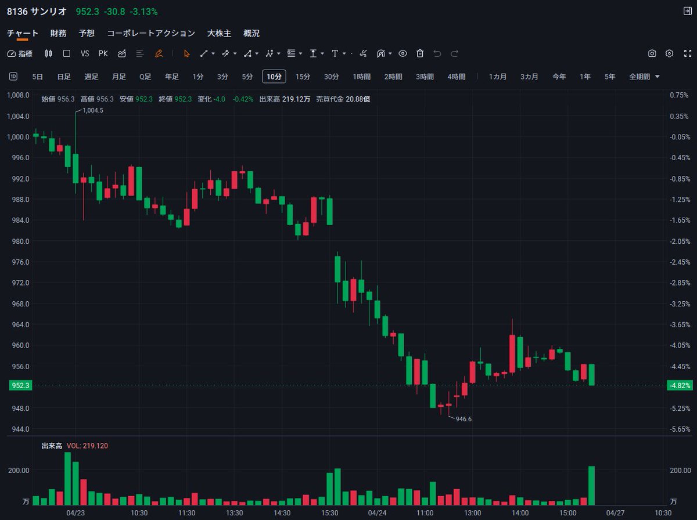Choose the 3カ月 range
The height and width of the screenshot is (520, 697).
pyautogui.click(x=529, y=77)
